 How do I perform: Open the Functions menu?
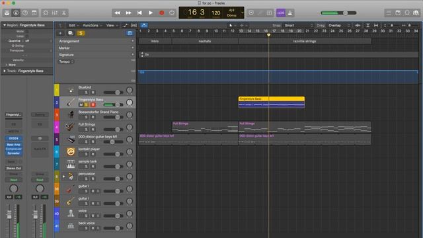[x=93, y=25]
